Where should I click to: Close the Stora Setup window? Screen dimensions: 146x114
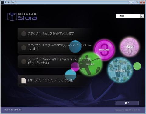click(142, 2)
